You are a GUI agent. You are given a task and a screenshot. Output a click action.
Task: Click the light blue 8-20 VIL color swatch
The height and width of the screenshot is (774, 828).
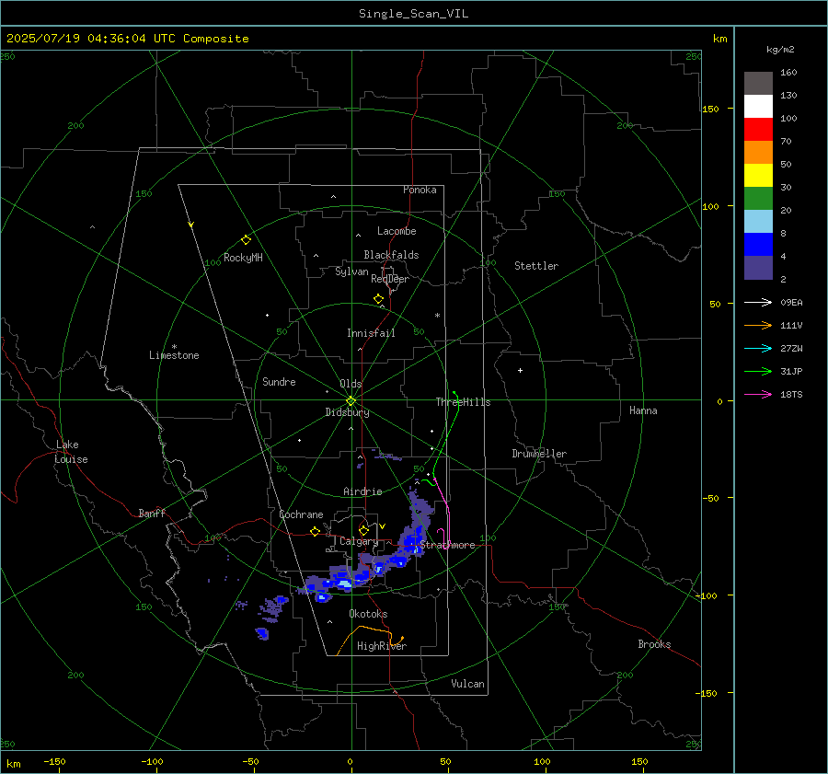tap(758, 222)
